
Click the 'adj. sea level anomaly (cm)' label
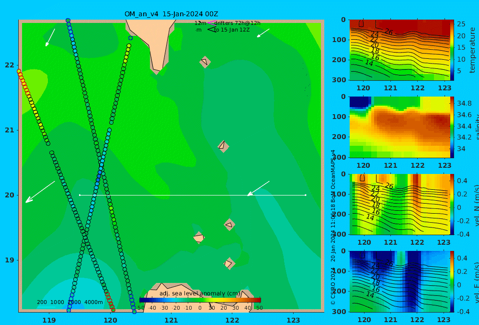(x=200, y=293)
